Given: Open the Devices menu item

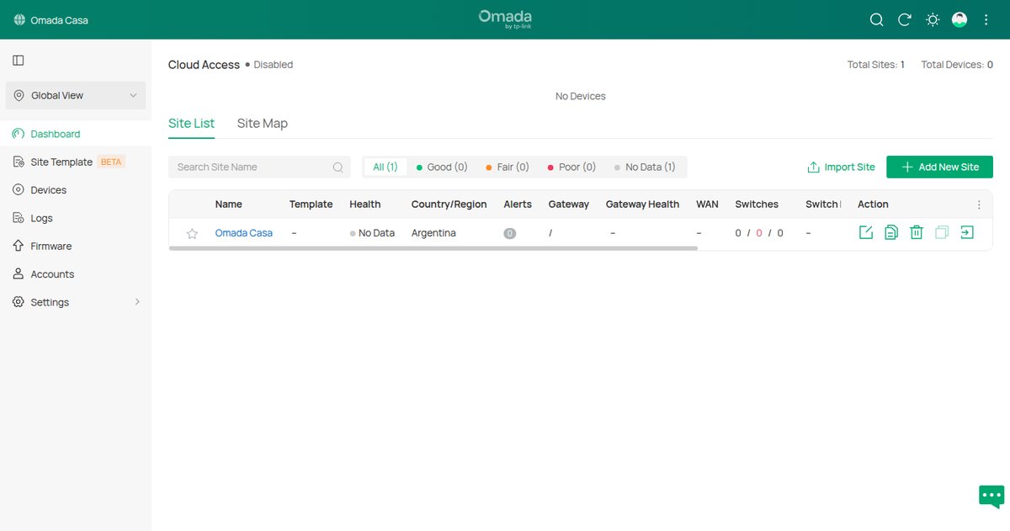Looking at the screenshot, I should 49,190.
